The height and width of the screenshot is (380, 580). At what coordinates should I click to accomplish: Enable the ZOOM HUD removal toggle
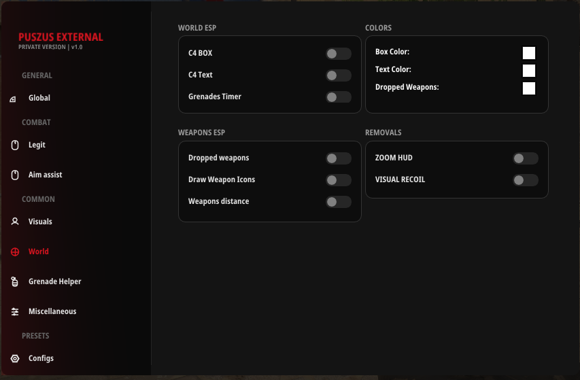pyautogui.click(x=525, y=158)
